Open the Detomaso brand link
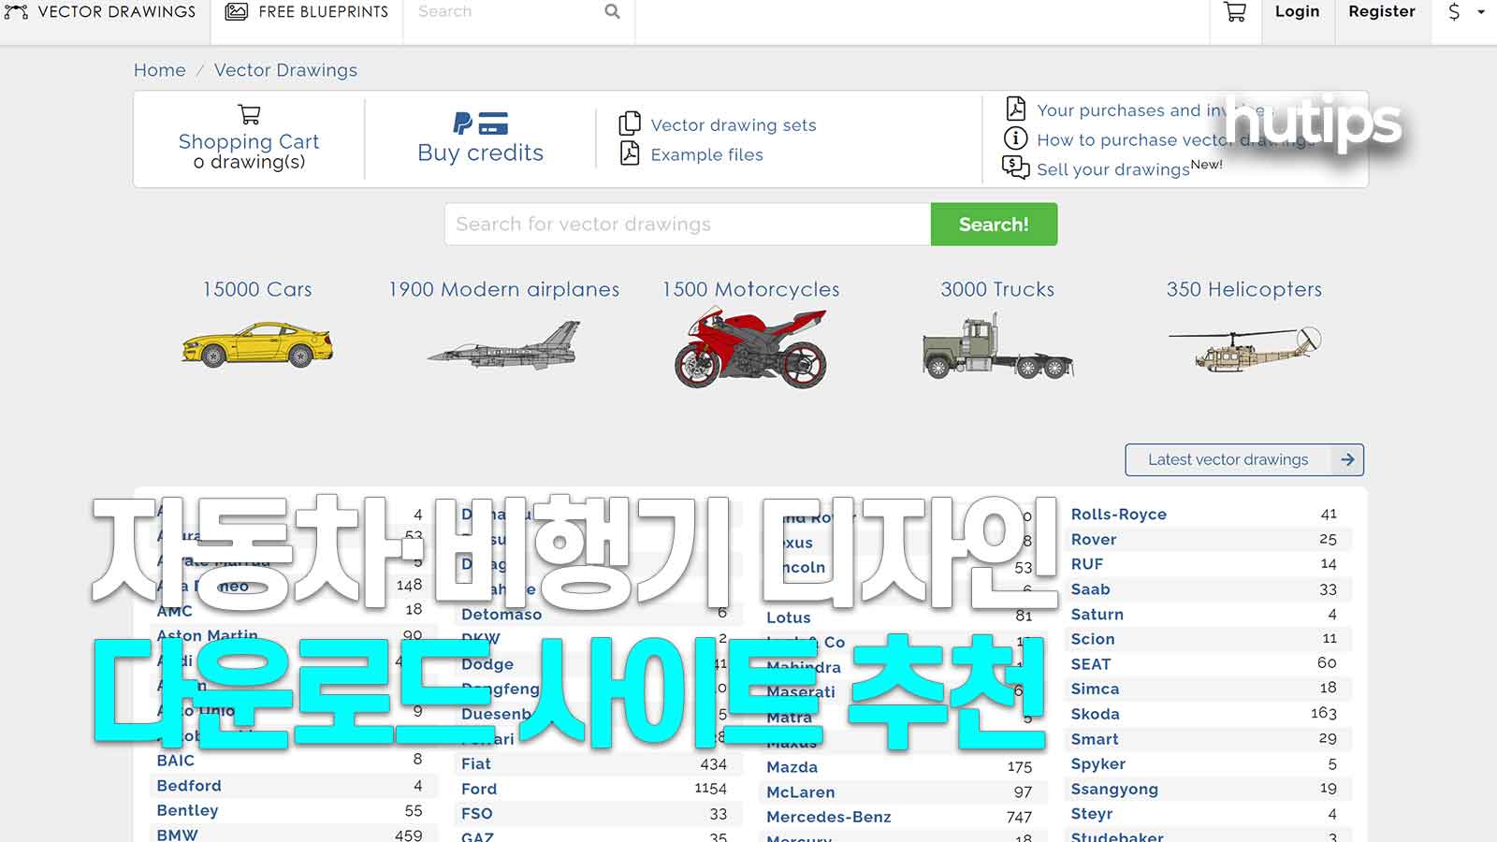 pos(501,615)
